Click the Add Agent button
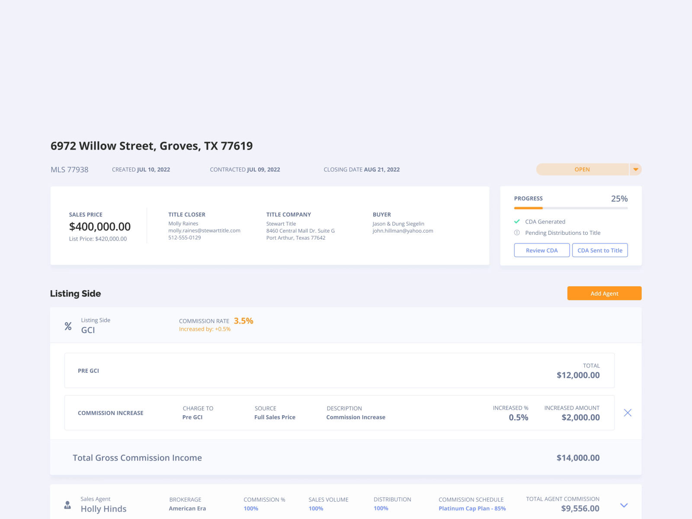 [x=604, y=293]
